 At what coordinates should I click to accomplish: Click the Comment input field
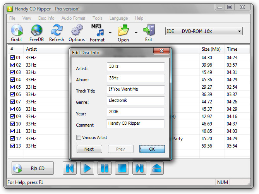[136, 124]
